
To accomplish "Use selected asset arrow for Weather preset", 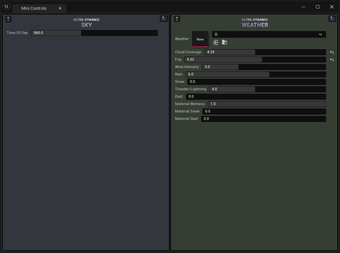I will [216, 42].
